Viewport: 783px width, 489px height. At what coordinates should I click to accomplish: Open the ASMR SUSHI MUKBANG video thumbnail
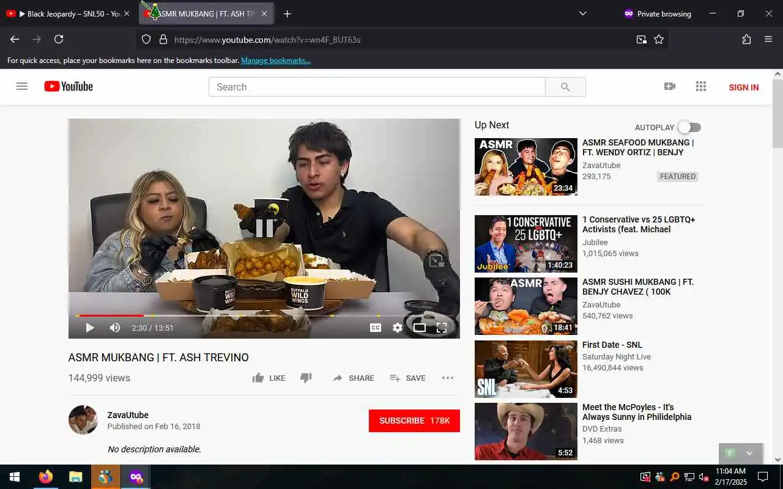coord(526,306)
